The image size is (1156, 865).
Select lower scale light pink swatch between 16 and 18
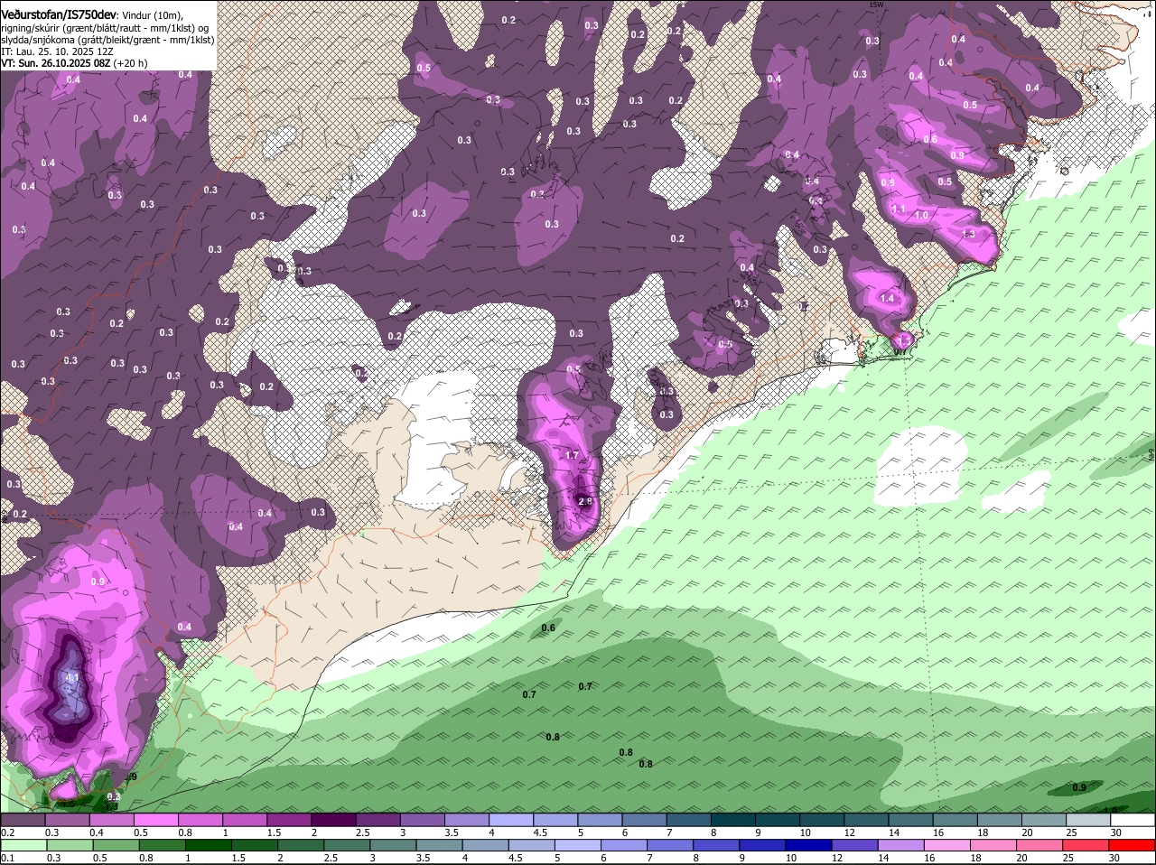[x=946, y=845]
